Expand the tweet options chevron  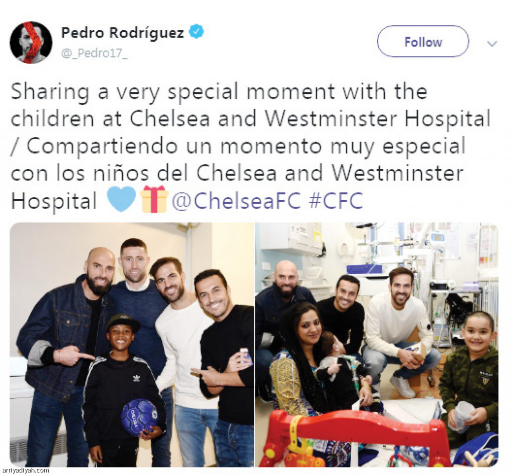coord(492,43)
